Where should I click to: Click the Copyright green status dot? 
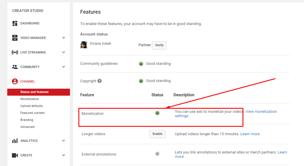(141, 81)
